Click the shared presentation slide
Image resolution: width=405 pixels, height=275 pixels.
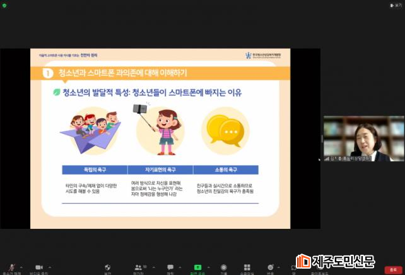160,138
